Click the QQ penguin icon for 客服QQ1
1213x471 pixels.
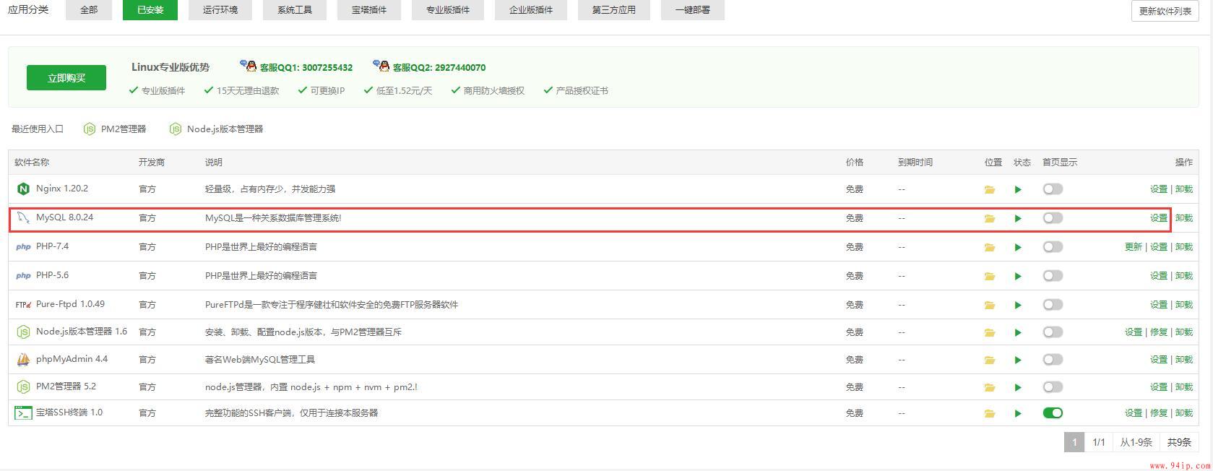[x=249, y=66]
